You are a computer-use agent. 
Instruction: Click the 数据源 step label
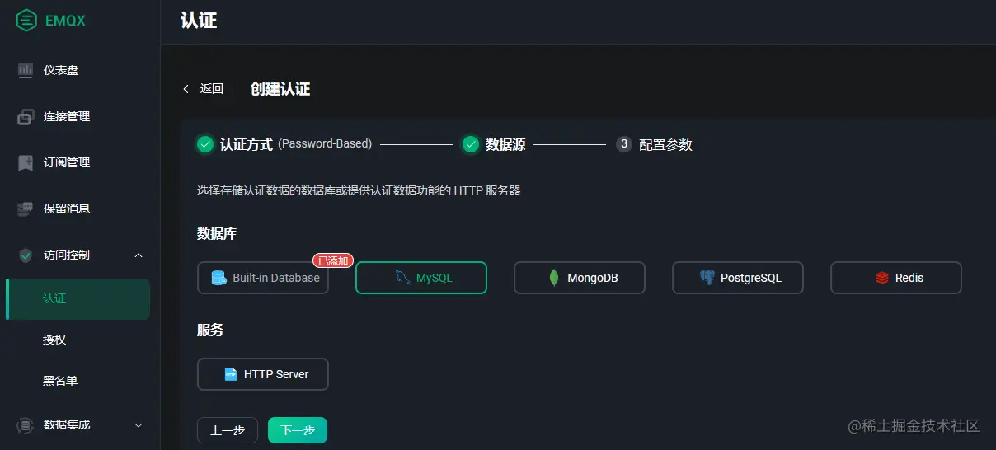click(x=505, y=144)
